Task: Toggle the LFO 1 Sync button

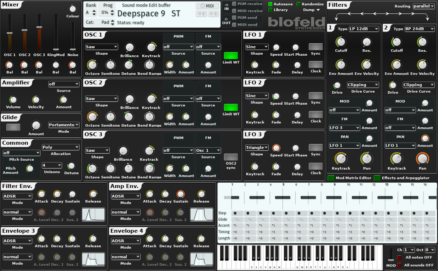Action: point(316,47)
